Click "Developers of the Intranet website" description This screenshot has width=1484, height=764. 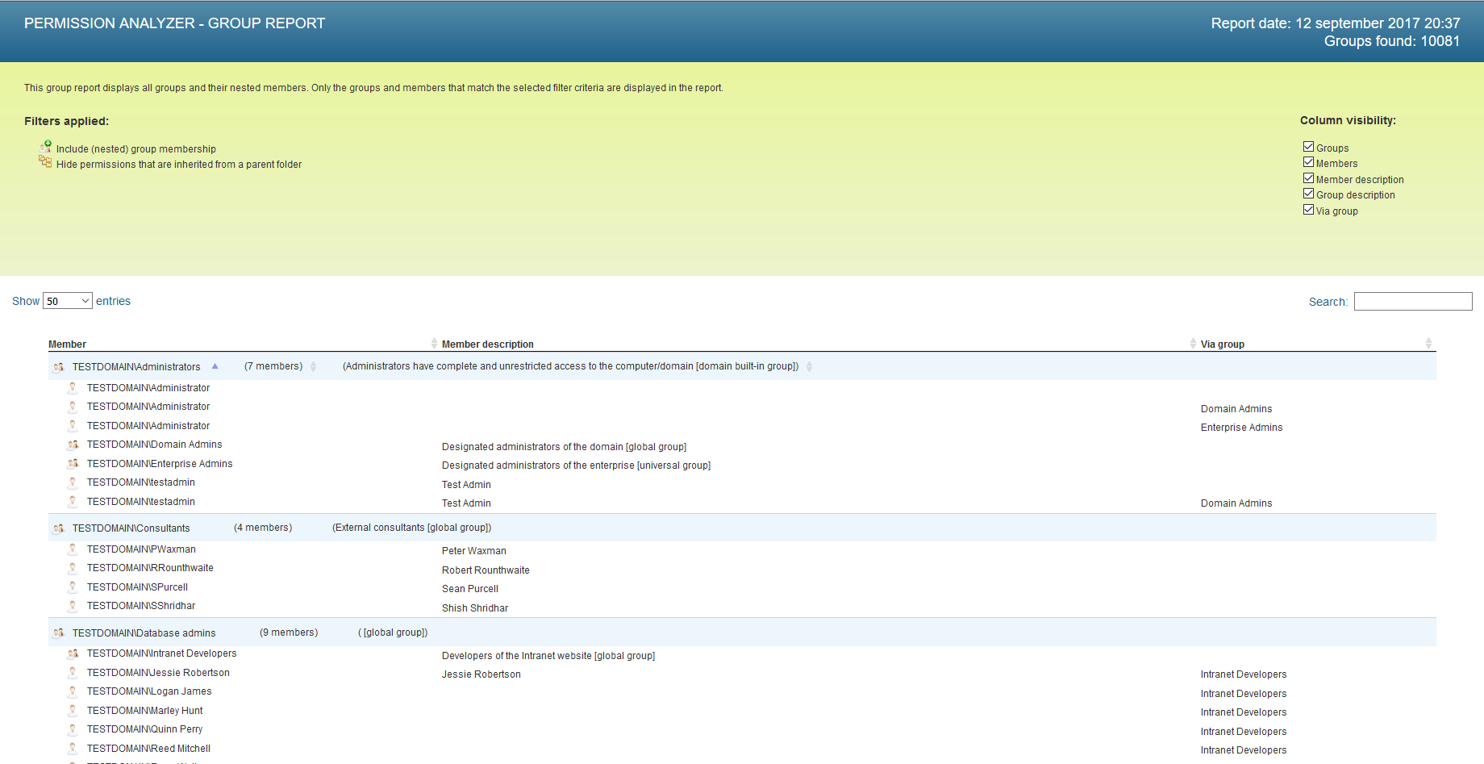(x=548, y=656)
